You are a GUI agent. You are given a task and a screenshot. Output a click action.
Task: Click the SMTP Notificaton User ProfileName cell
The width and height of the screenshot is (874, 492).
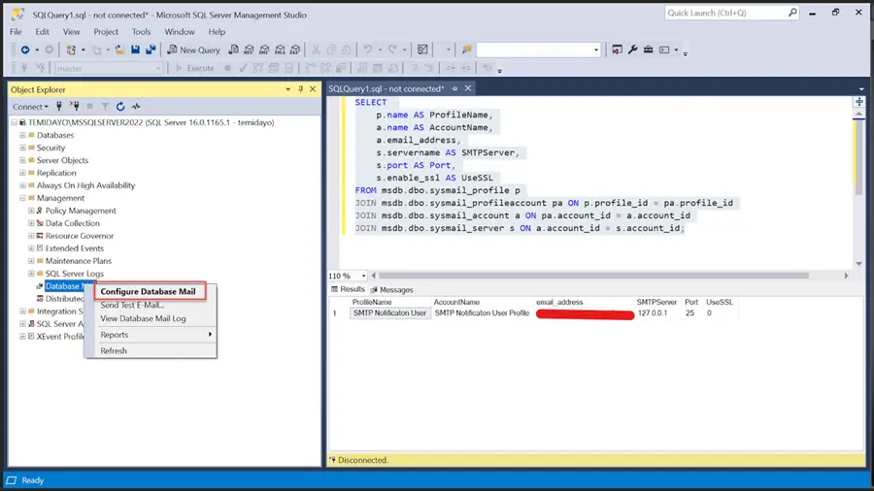(389, 313)
